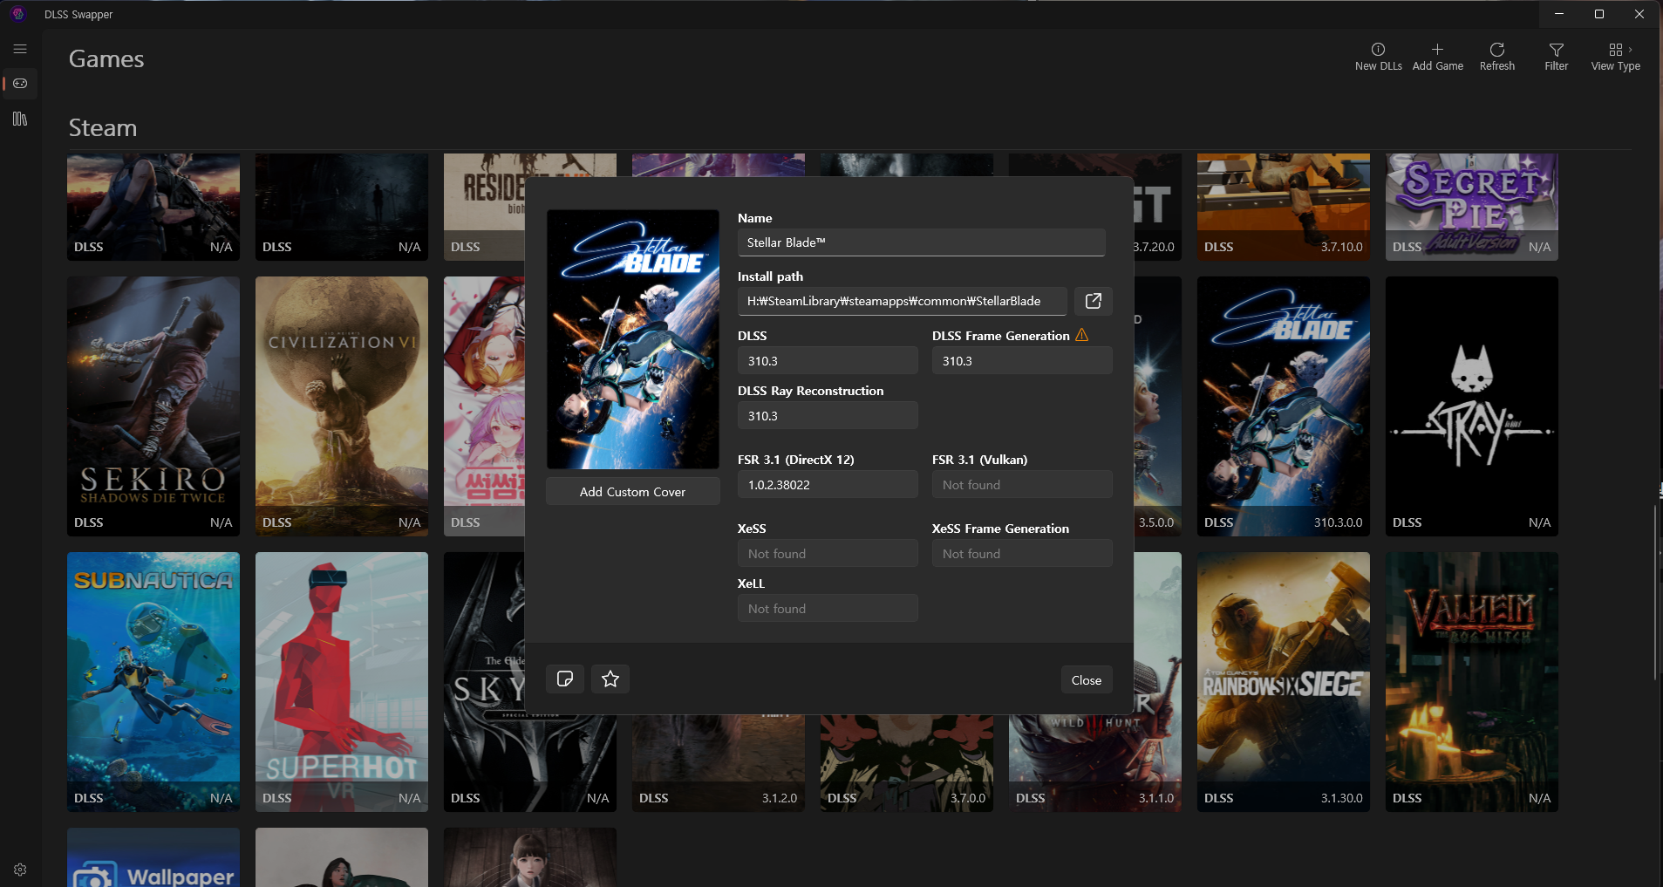This screenshot has width=1663, height=887.
Task: Open install path folder icon
Action: coord(1093,301)
